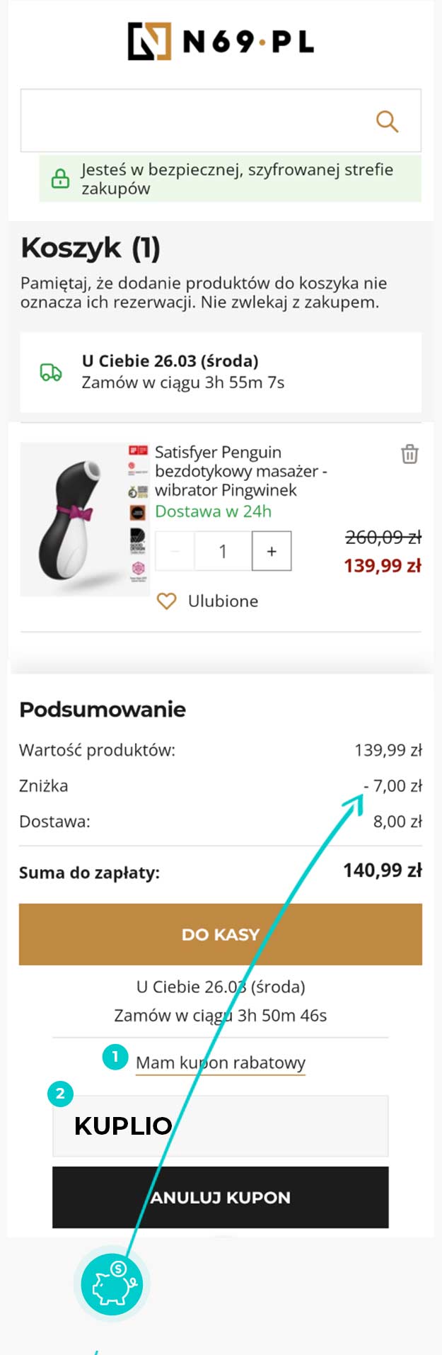Viewport: 442px width, 1355px height.
Task: Click the quantity field showing 1
Action: (x=223, y=551)
